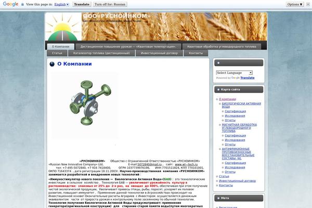This screenshot has width=312, height=208.
Task: Click the Google logo in translate bar
Action: (10, 4)
